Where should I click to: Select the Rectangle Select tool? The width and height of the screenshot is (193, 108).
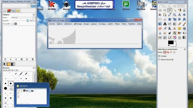click(x=160, y=10)
